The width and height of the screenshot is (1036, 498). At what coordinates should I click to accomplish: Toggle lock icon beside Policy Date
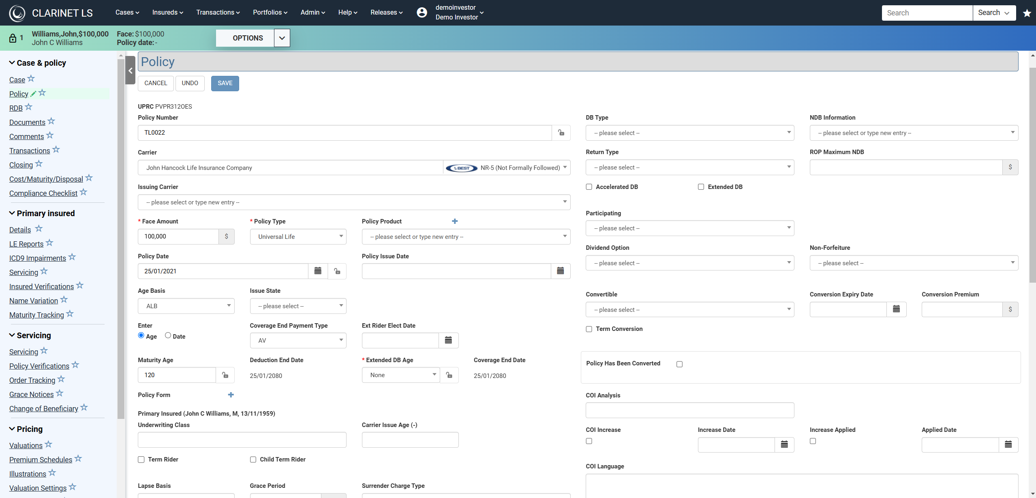337,271
